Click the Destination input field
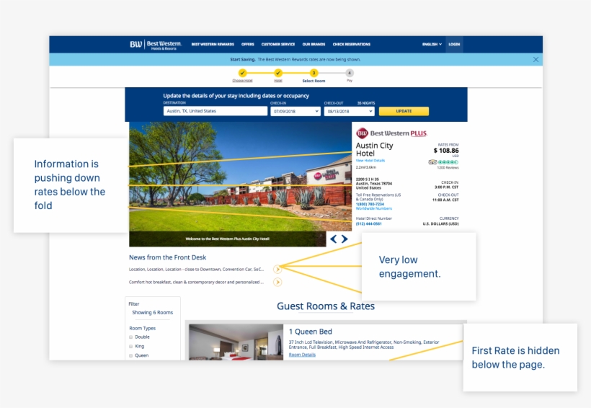This screenshot has width=591, height=408. [x=215, y=111]
